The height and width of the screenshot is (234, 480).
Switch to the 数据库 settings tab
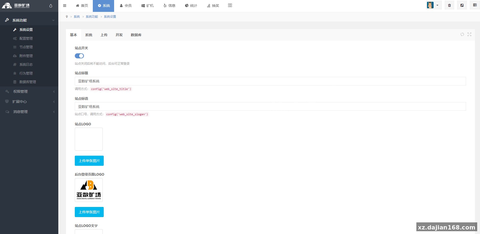click(136, 35)
